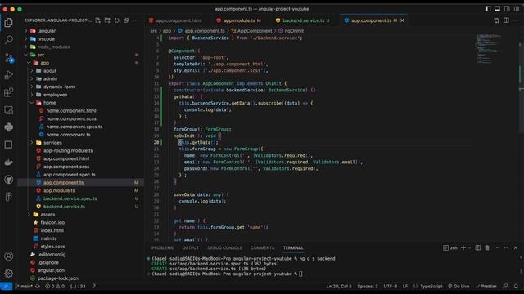Viewport: 524px width, 294px height.
Task: Open the Explorer view in activity bar
Action: [x=9, y=22]
